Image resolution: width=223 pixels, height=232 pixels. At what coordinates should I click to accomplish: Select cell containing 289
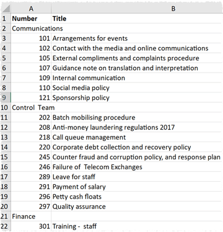31,177
